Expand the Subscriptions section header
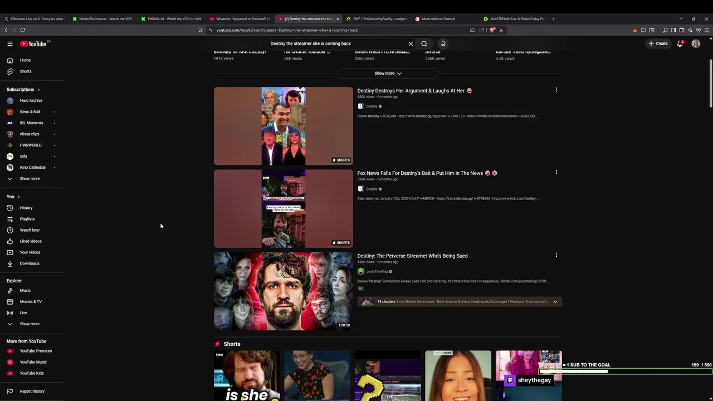 click(x=23, y=90)
